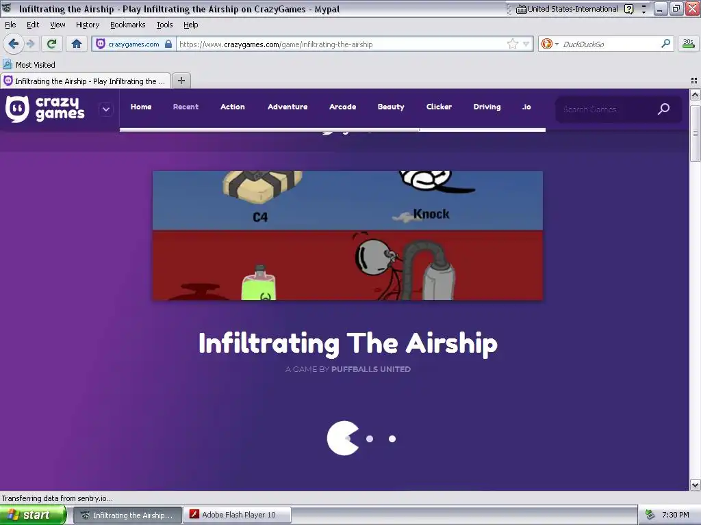Select the Infiltrating the Airship tab
This screenshot has height=525, width=701.
pyautogui.click(x=86, y=81)
